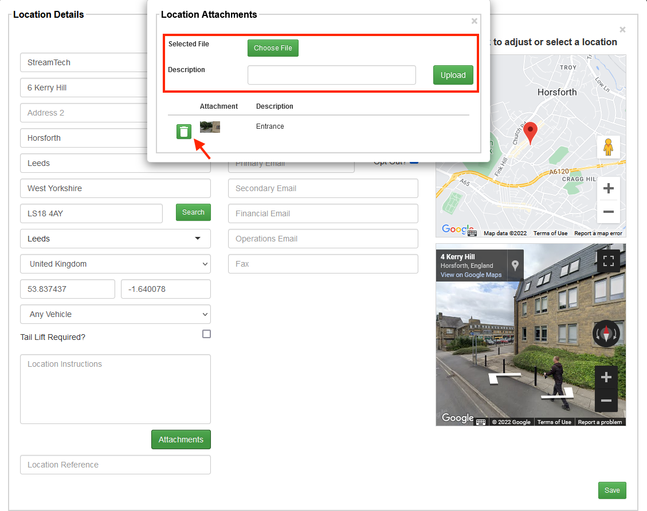Image resolution: width=647 pixels, height=511 pixels.
Task: Close the Location Attachments dialog
Action: pyautogui.click(x=475, y=22)
